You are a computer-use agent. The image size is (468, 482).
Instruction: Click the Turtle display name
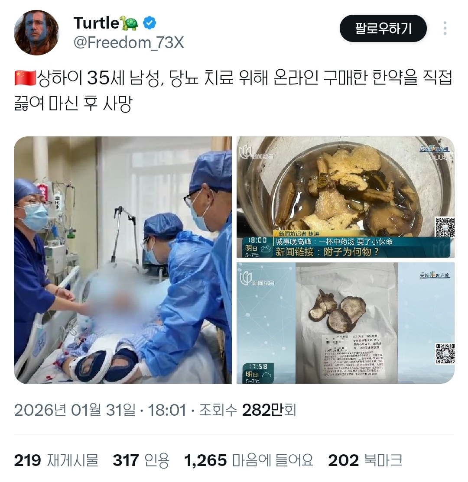coord(96,23)
